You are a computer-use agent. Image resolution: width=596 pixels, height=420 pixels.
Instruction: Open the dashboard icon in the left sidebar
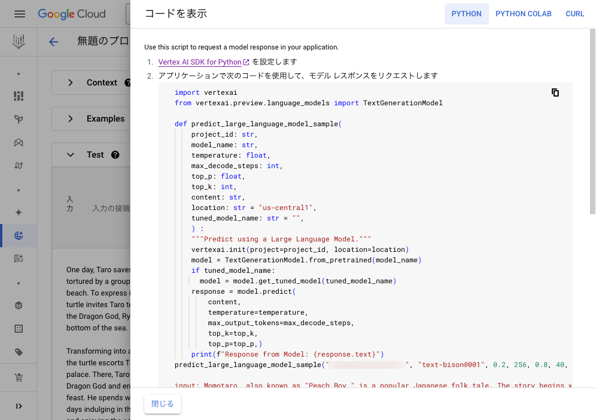(19, 96)
